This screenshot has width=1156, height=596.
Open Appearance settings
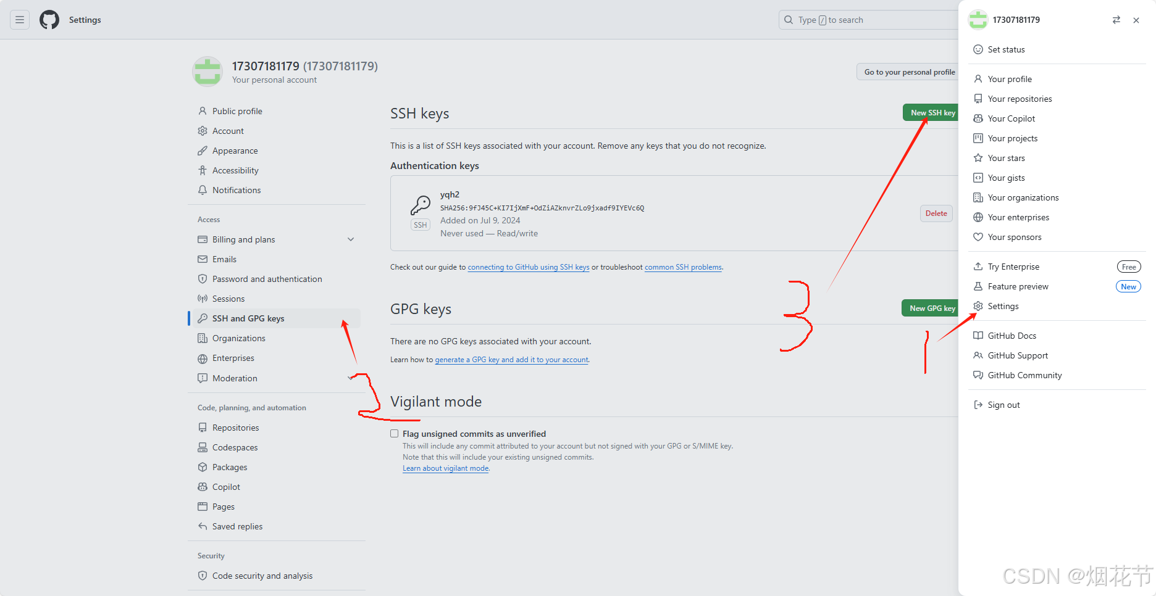click(277, 151)
